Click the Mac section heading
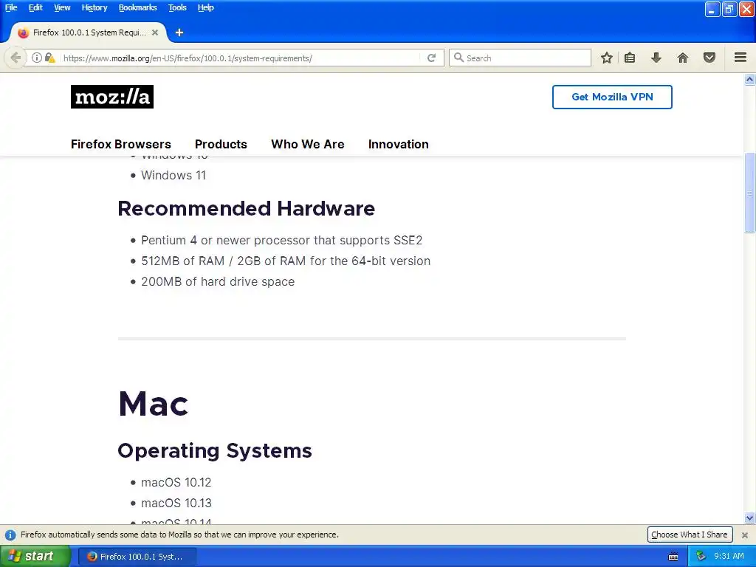 pos(154,404)
